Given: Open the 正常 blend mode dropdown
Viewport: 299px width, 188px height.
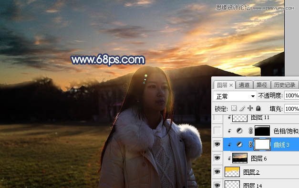Looking at the screenshot, I should coord(235,96).
